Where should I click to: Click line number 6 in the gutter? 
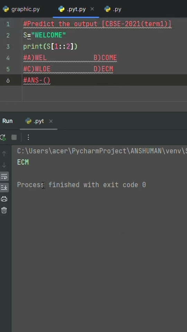point(8,81)
